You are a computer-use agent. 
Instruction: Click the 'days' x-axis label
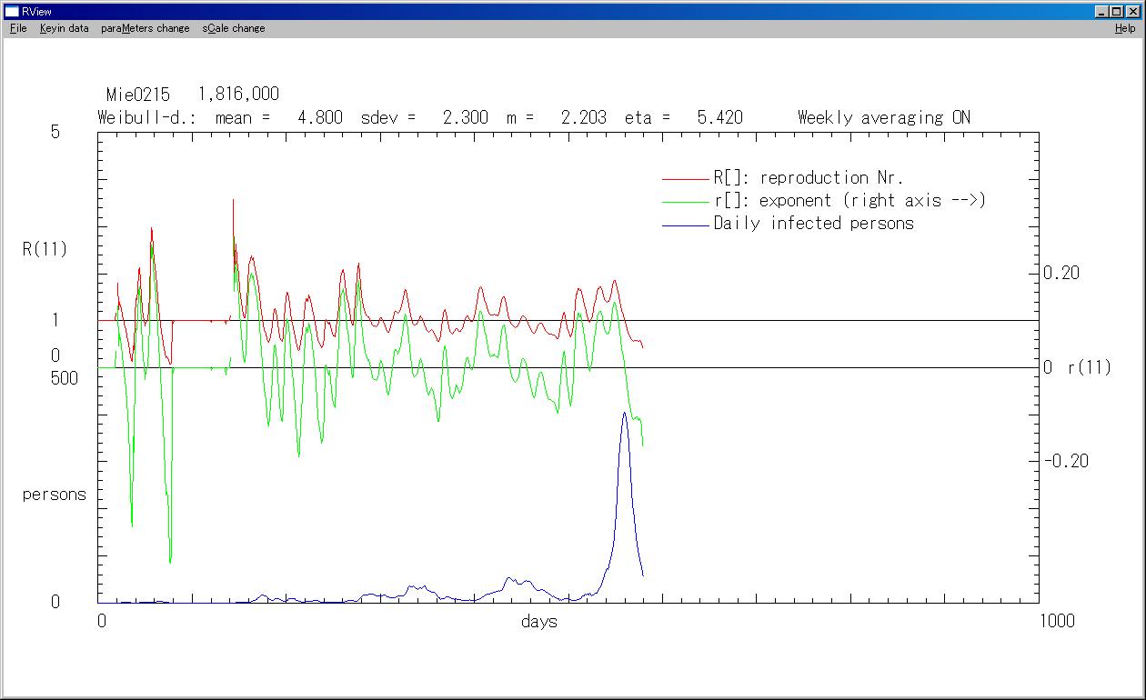click(539, 622)
